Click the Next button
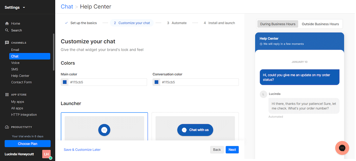The height and width of the screenshot is (161, 356). coord(232,150)
